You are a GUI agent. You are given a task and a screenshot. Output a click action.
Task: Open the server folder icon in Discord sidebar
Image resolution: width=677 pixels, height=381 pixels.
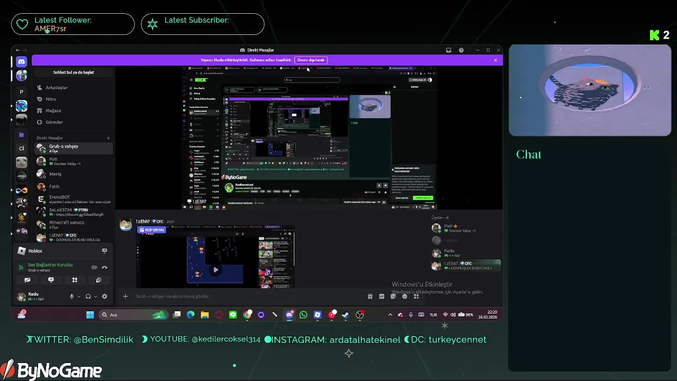[21, 135]
